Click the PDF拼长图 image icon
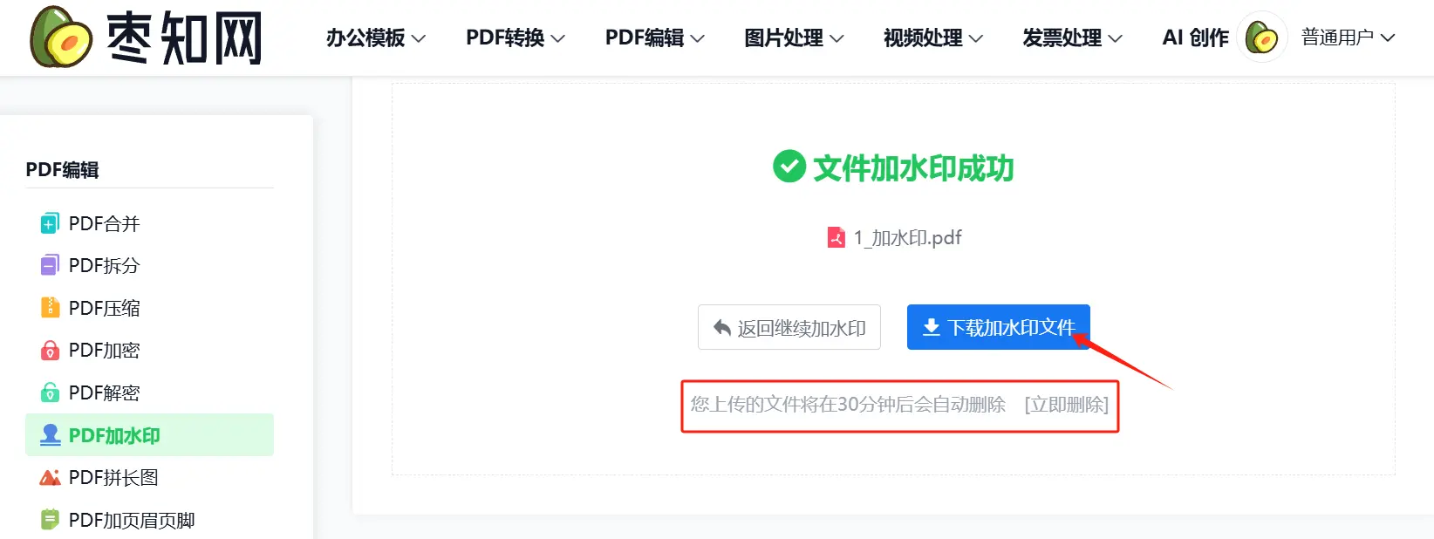Viewport: 1434px width, 539px height. (51, 477)
